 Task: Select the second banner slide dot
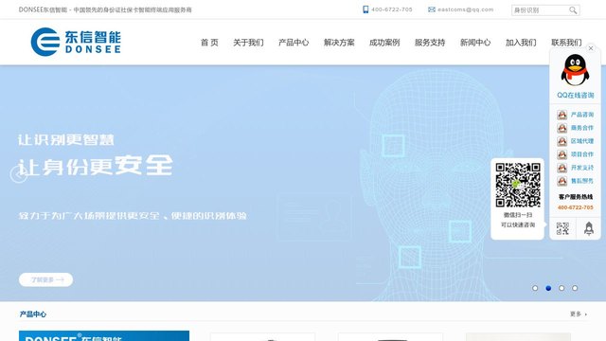tap(548, 288)
